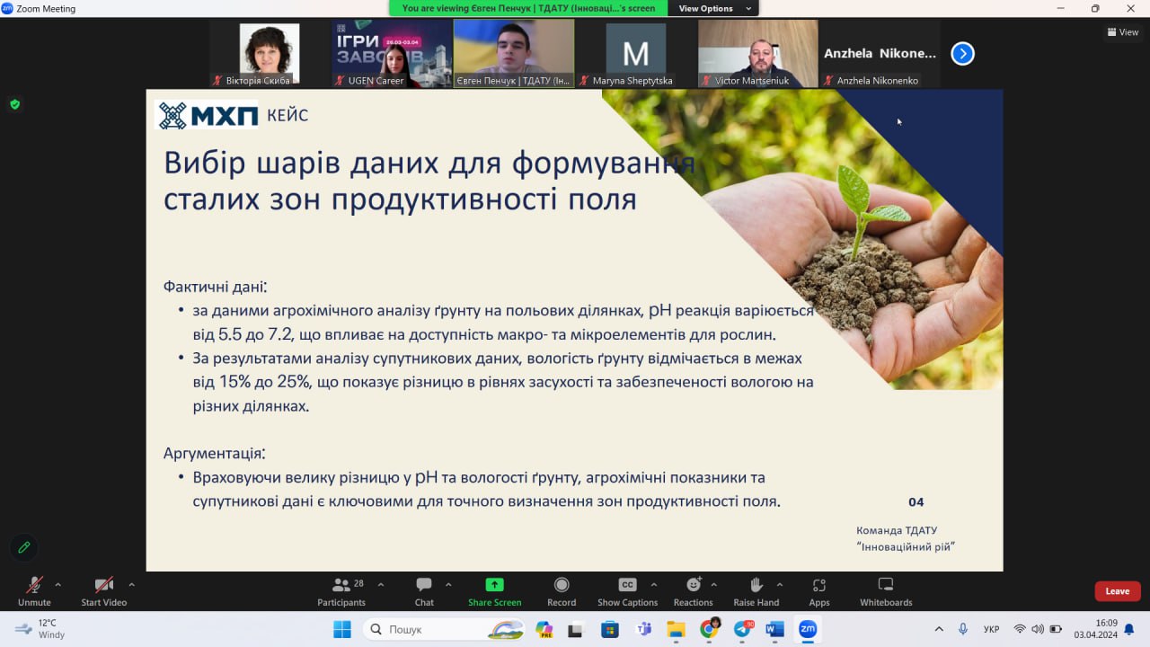Click the microphone icon in system tray
The height and width of the screenshot is (647, 1150).
963,629
